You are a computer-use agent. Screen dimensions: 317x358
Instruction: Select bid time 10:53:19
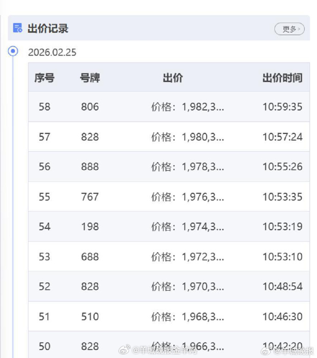click(x=282, y=226)
